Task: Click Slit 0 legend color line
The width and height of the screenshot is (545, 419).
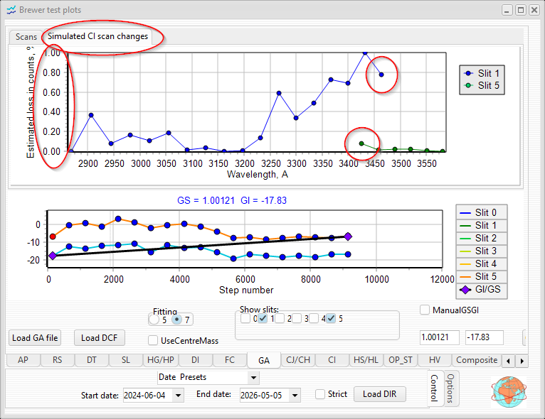Action: point(465,213)
